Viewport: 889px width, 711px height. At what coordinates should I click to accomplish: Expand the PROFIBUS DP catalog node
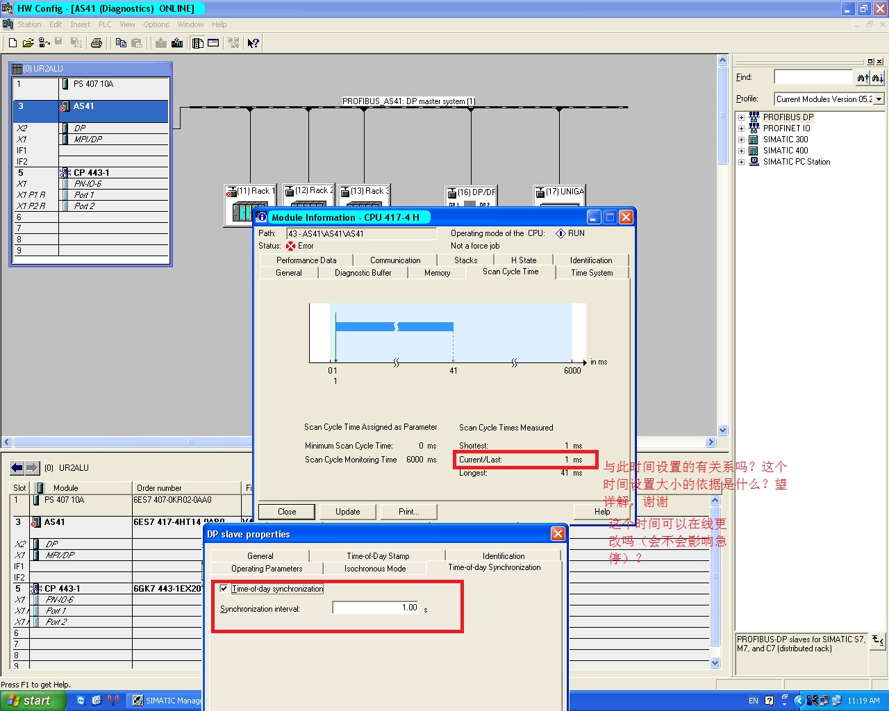[x=741, y=117]
